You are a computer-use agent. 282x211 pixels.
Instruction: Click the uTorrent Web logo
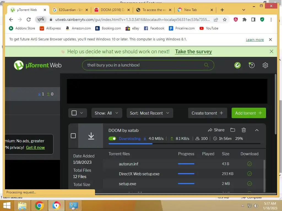point(38,65)
